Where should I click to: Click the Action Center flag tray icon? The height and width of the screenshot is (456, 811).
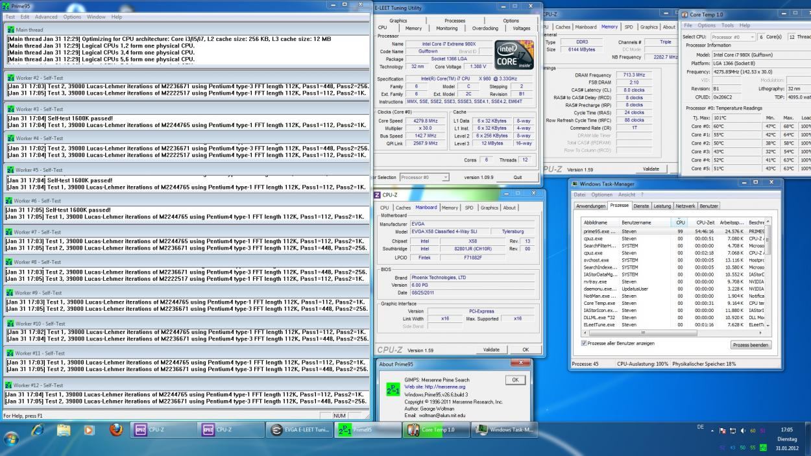point(721,431)
